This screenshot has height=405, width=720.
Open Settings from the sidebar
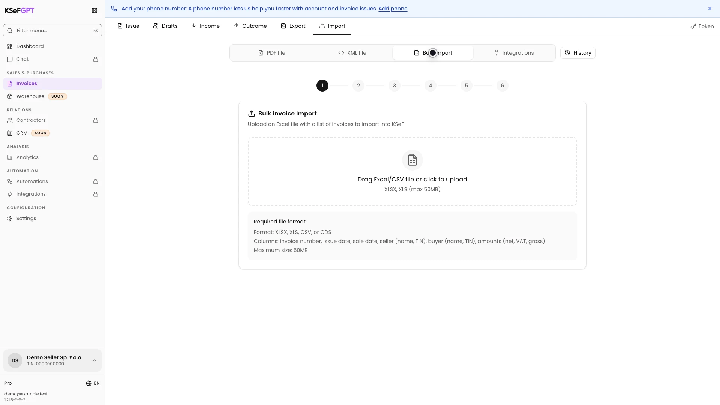(52, 219)
